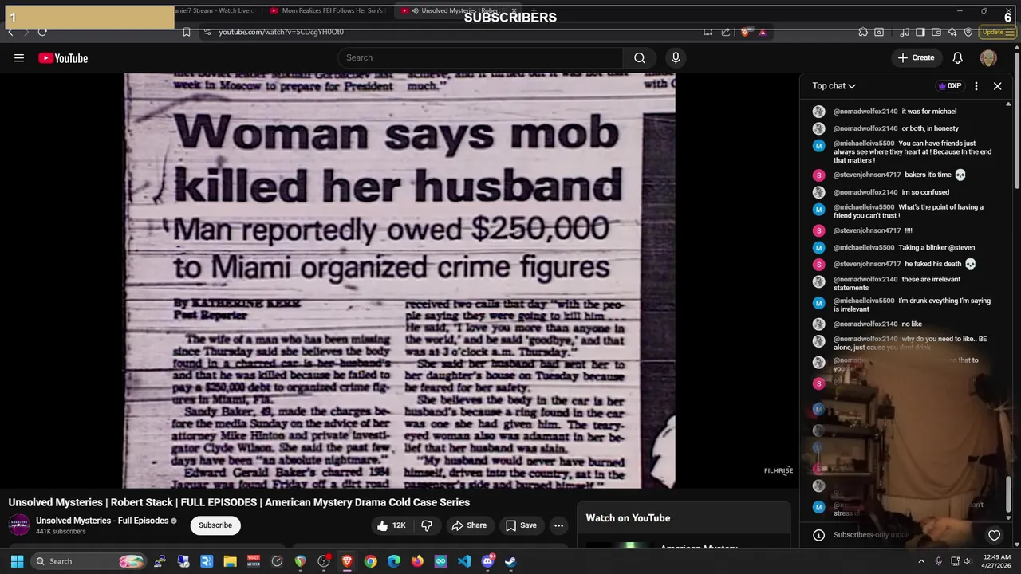This screenshot has height=574, width=1021.
Task: Start voice search with microphone icon
Action: [x=676, y=57]
